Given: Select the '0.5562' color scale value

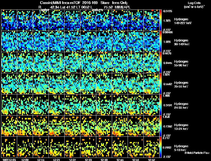Looking at the screenshot, I should coord(168,84).
